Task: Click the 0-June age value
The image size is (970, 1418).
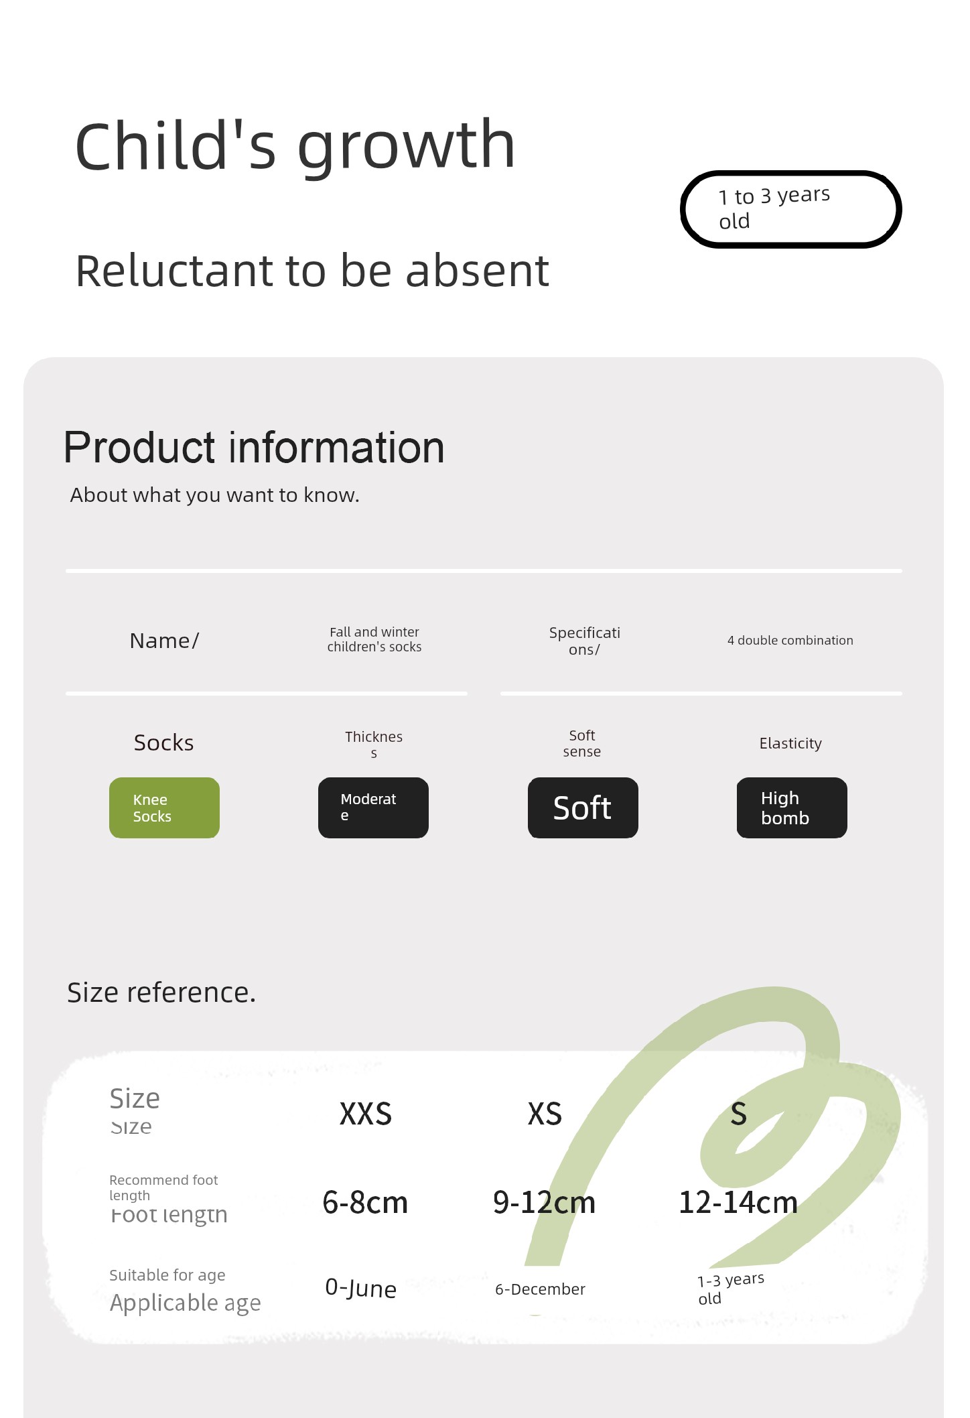Action: coord(360,1288)
